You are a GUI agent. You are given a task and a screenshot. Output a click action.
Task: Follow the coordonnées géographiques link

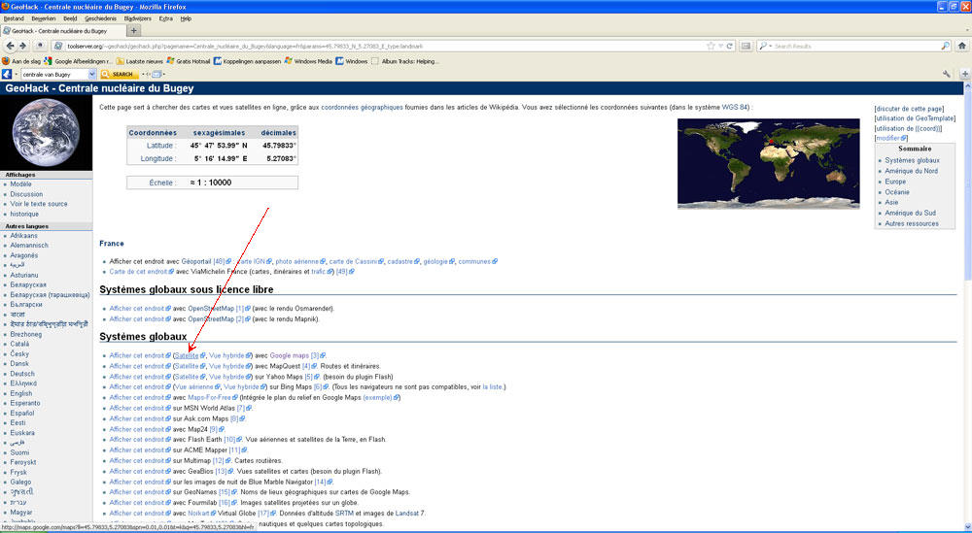click(x=362, y=107)
